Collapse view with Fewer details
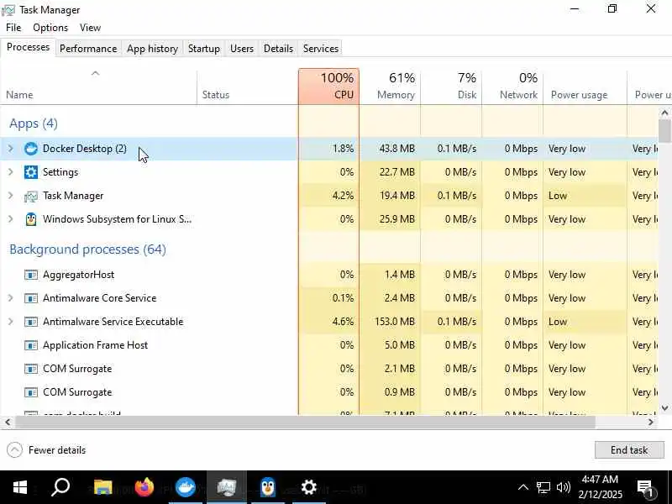672x504 pixels. (x=46, y=450)
